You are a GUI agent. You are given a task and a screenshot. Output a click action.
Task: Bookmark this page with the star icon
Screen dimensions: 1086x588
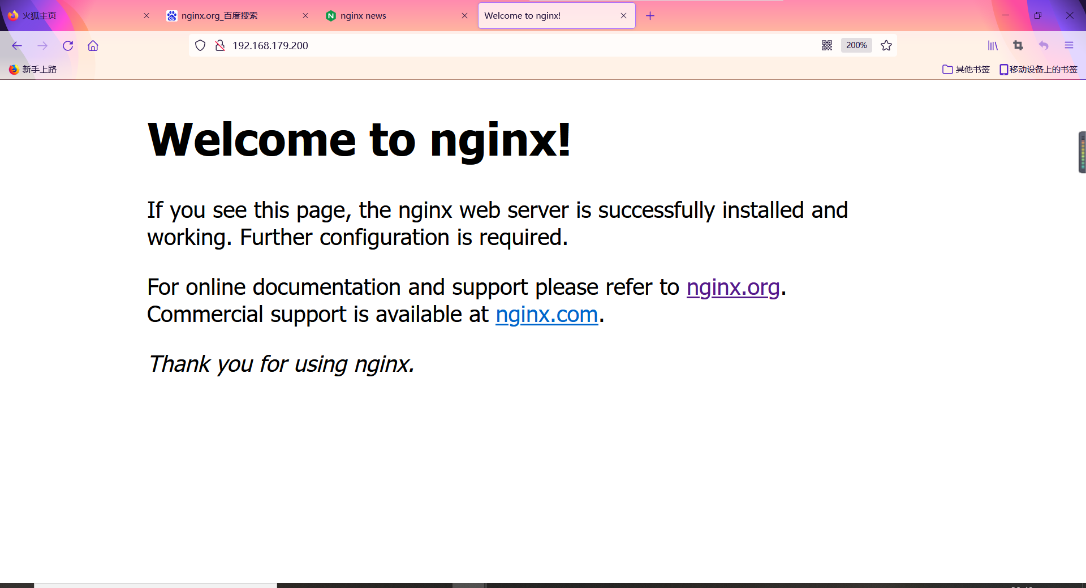point(886,45)
